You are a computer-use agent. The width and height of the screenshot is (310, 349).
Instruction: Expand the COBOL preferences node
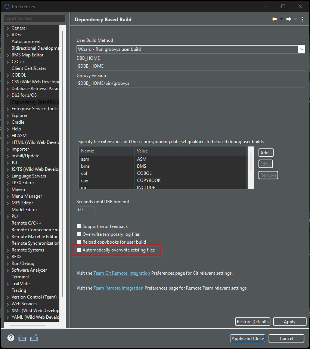tap(8, 75)
